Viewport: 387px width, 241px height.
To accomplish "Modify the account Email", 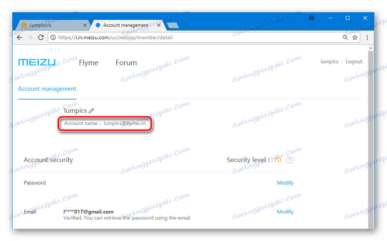I will coord(285,212).
